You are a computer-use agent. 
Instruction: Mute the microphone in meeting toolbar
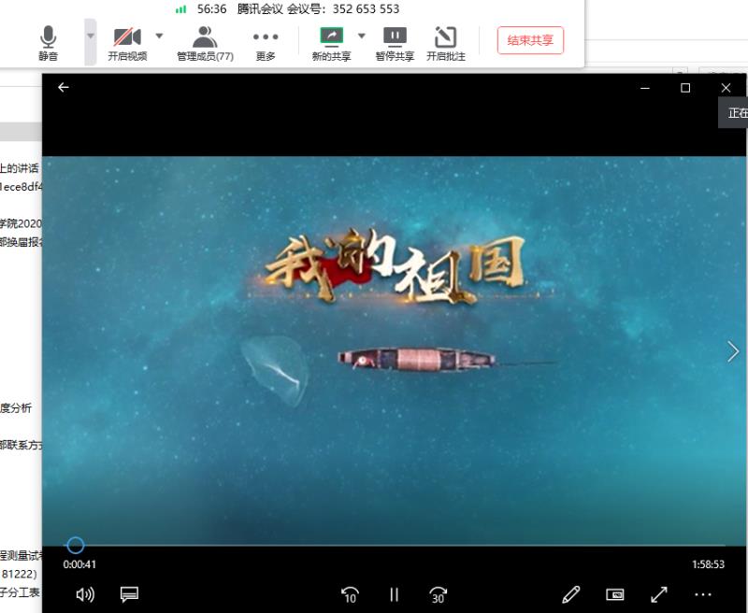[48, 43]
